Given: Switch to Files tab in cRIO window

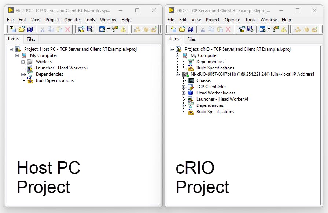Looking at the screenshot, I should point(191,39).
